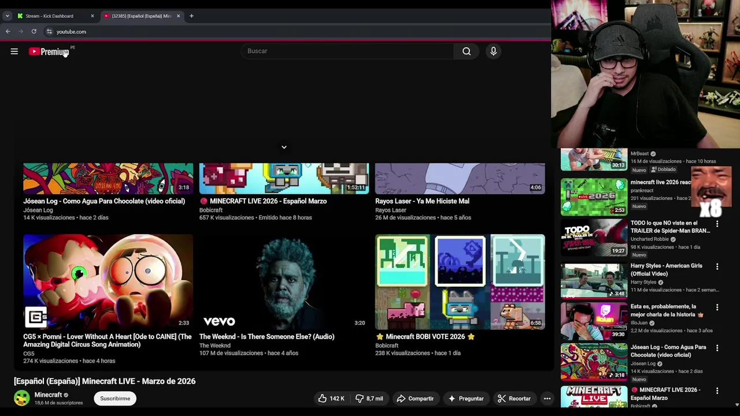
Task: Click the search magnifier button
Action: coord(467,51)
